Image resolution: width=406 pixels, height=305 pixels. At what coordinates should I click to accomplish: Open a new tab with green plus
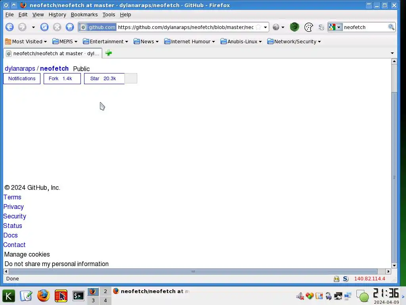109,53
